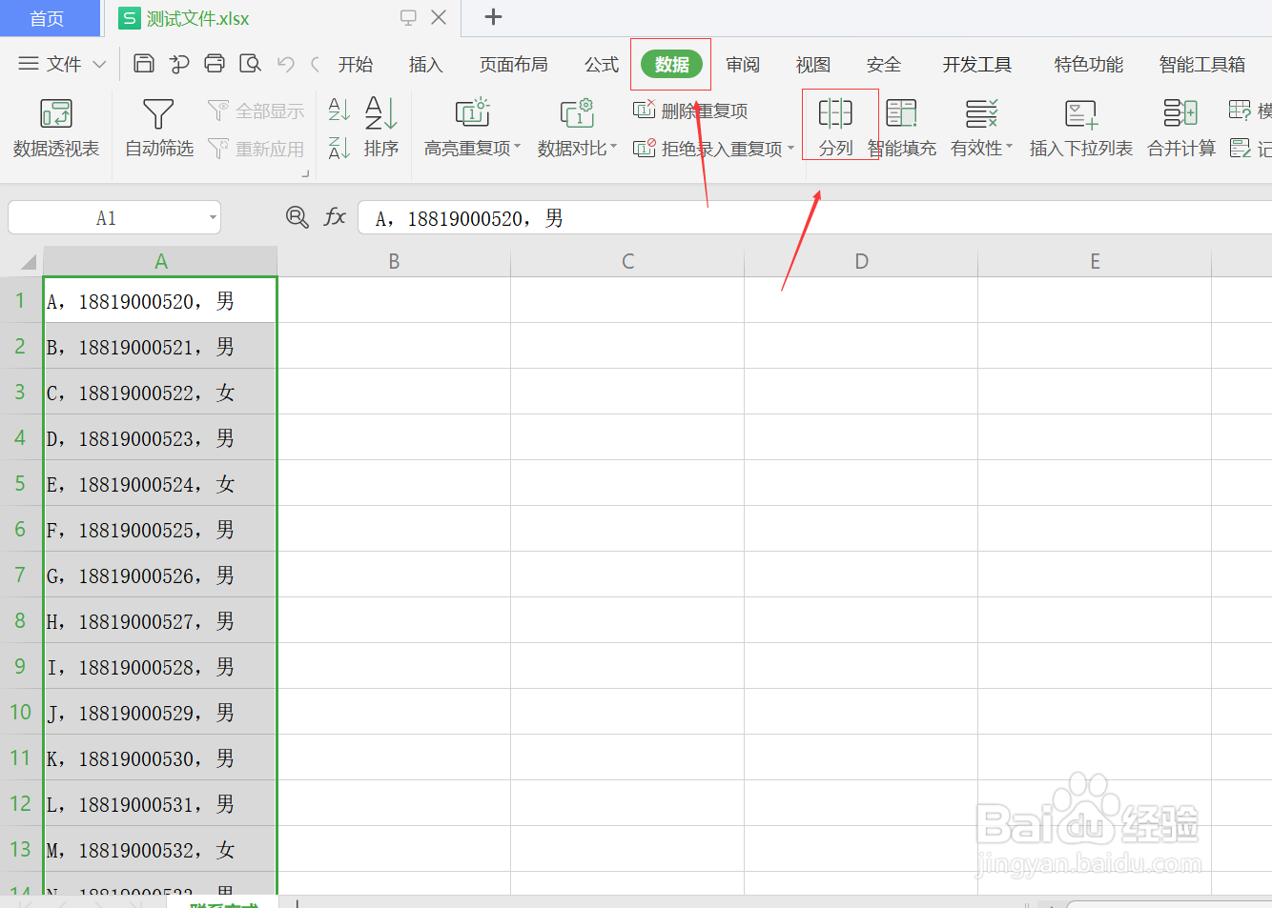Select column C header
This screenshot has width=1272, height=908.
(627, 261)
